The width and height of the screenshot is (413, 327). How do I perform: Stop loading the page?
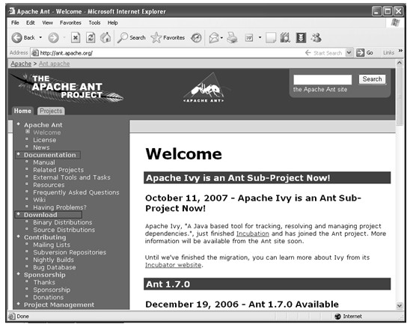pyautogui.click(x=76, y=37)
